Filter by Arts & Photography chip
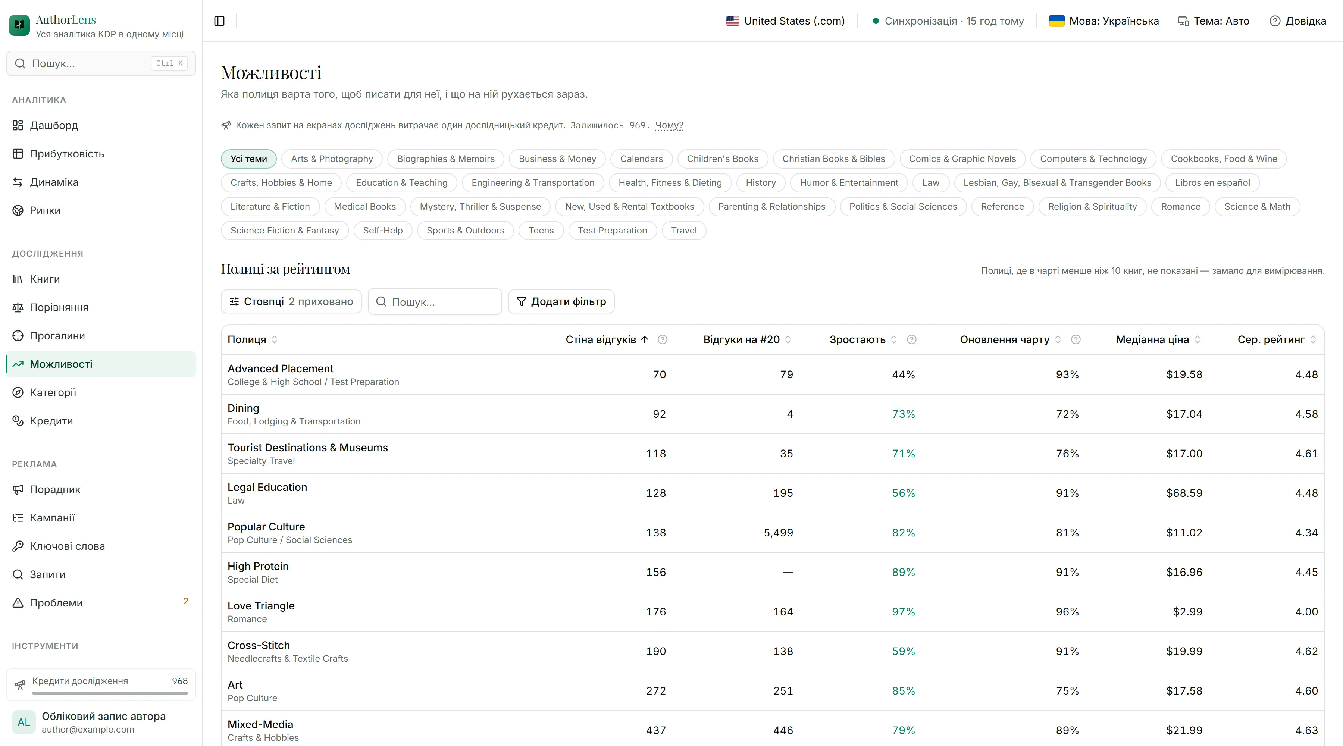The width and height of the screenshot is (1343, 746). coord(332,159)
